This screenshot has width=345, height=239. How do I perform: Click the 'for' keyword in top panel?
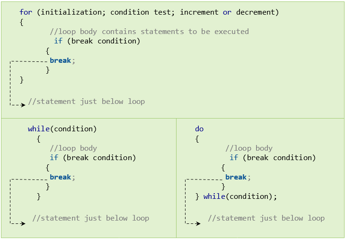[26, 12]
